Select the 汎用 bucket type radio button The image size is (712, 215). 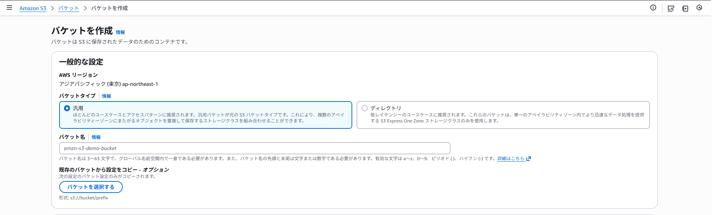tap(67, 108)
